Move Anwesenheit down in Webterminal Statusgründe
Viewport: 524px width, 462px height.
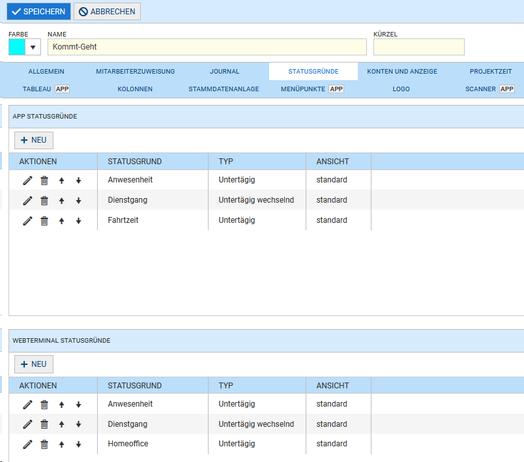point(78,405)
